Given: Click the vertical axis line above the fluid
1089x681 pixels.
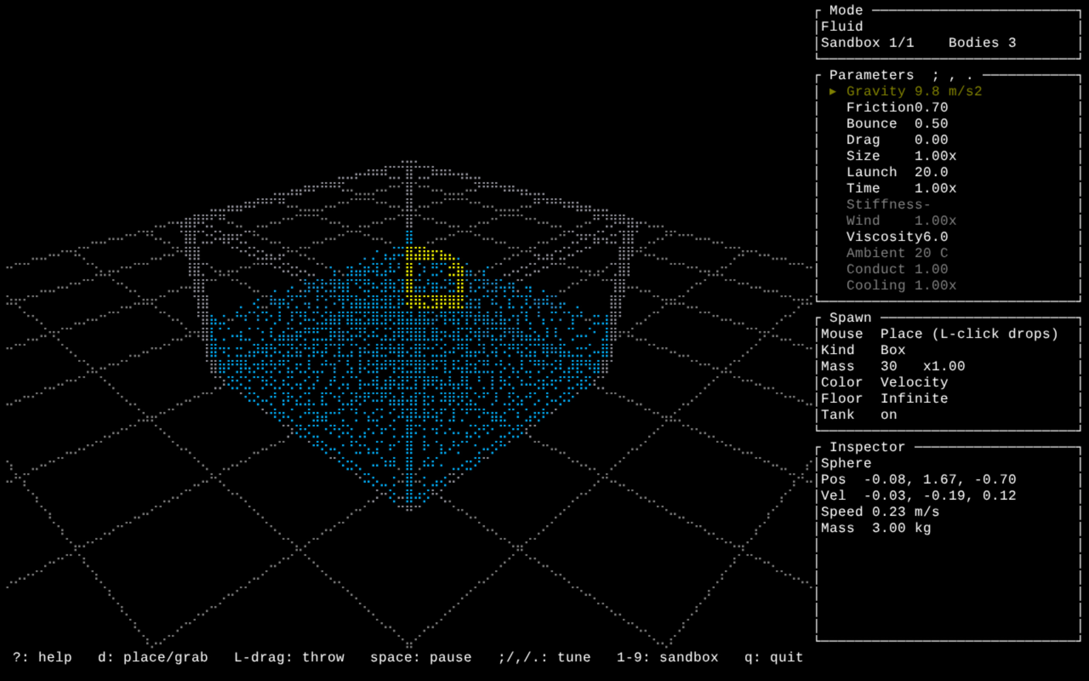Looking at the screenshot, I should tap(409, 198).
